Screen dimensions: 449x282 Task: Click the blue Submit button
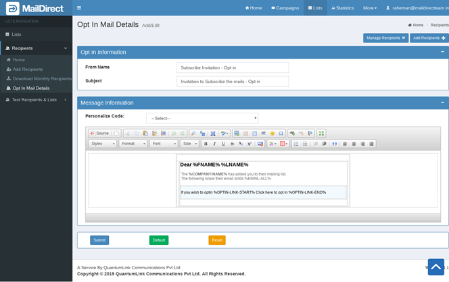click(99, 240)
